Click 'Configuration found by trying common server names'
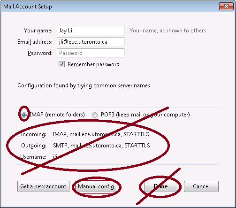Viewport: 236px width, 208px height. [84, 85]
